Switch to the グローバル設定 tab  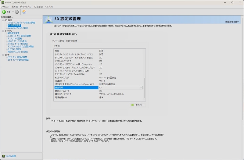coord(58,41)
